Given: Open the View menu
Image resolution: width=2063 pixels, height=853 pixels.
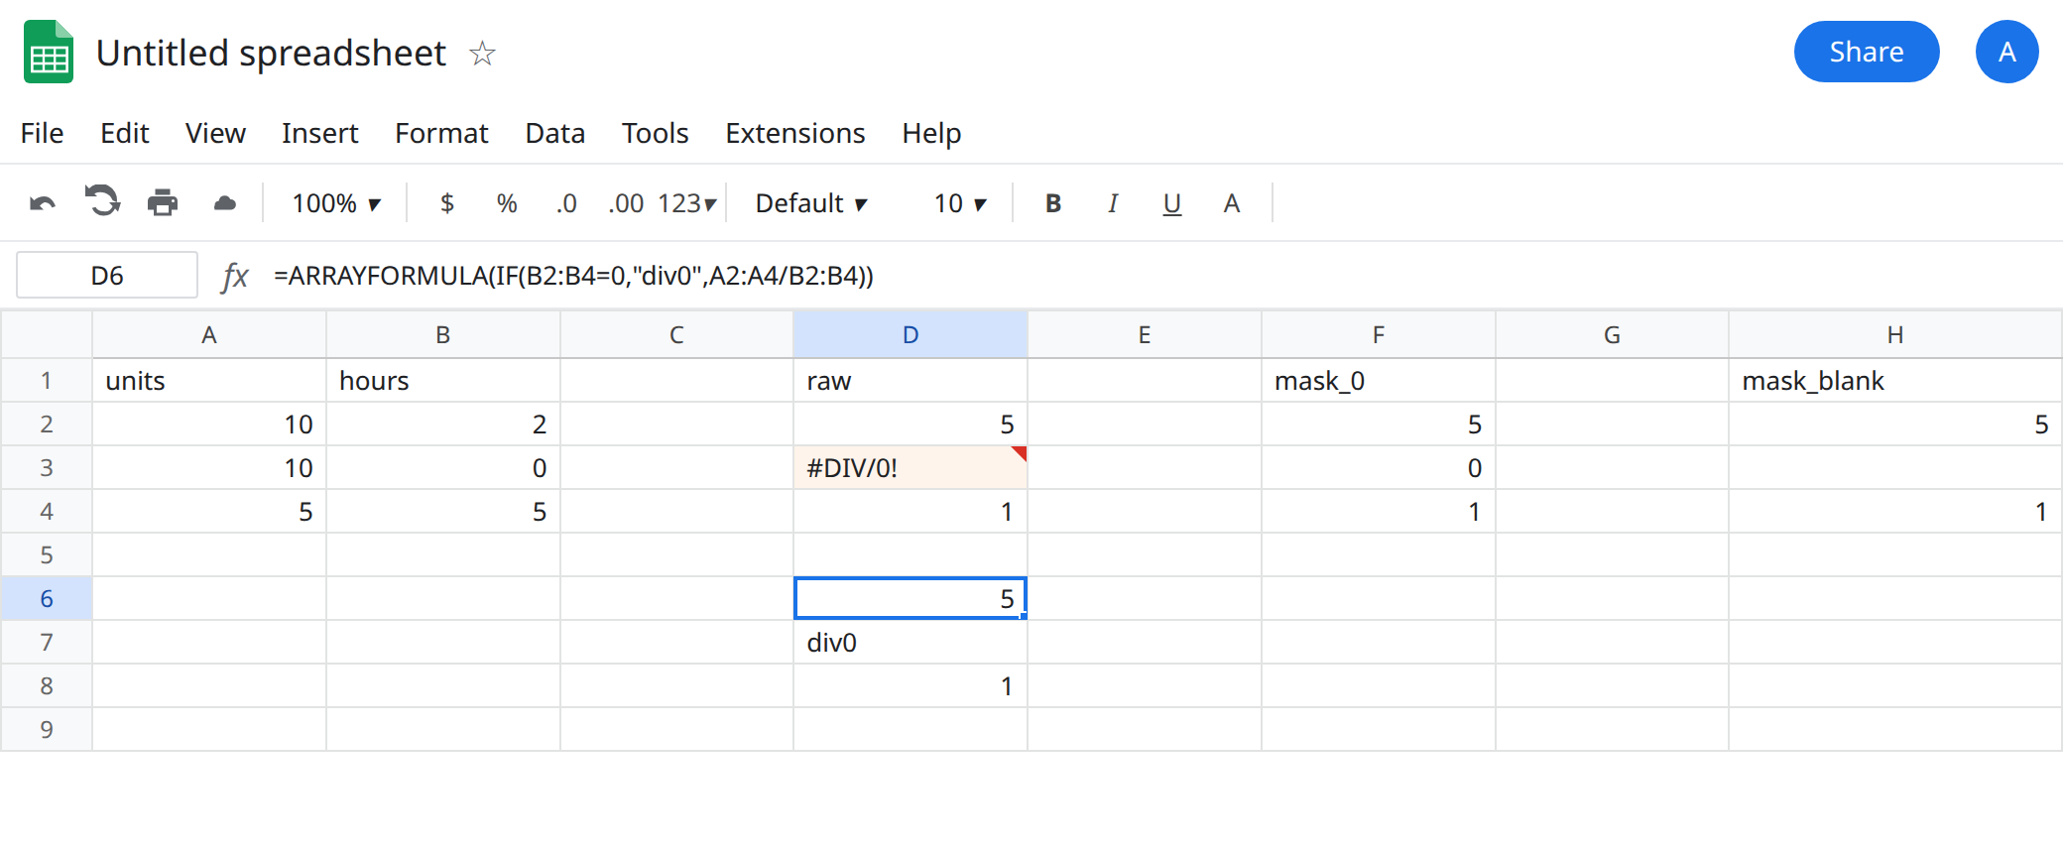Looking at the screenshot, I should [215, 133].
